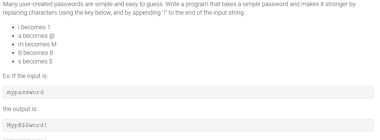Click the "Ex: If the input is:" label
The image size is (380, 140).
25,76
